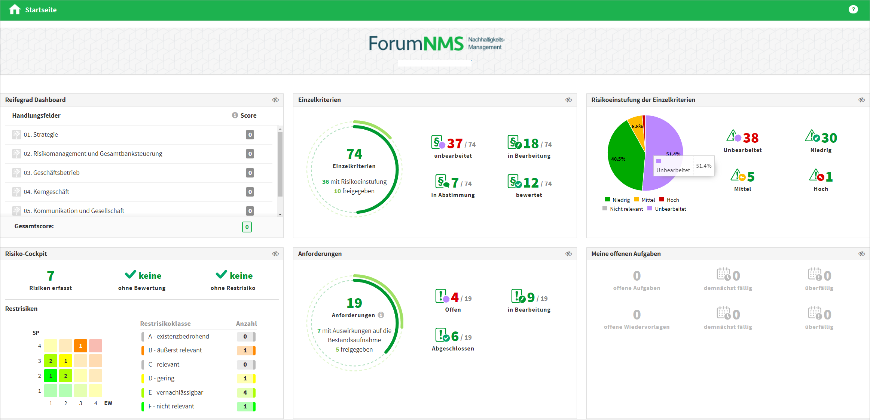Click the Anforderungen info icon
This screenshot has width=870, height=420.
[x=381, y=315]
